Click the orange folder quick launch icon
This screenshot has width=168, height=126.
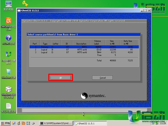tap(23, 123)
